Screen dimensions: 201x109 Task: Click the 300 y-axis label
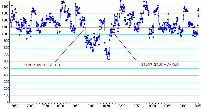6,82
